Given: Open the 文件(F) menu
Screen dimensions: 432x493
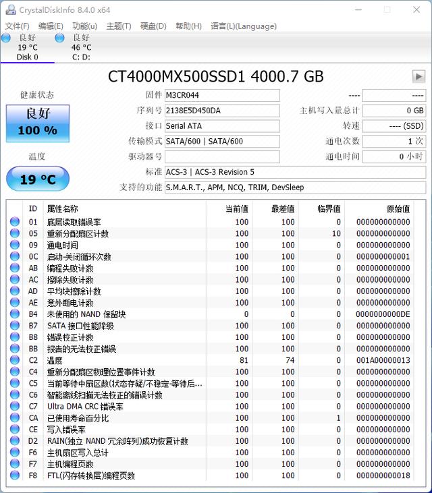Looking at the screenshot, I should point(18,26).
